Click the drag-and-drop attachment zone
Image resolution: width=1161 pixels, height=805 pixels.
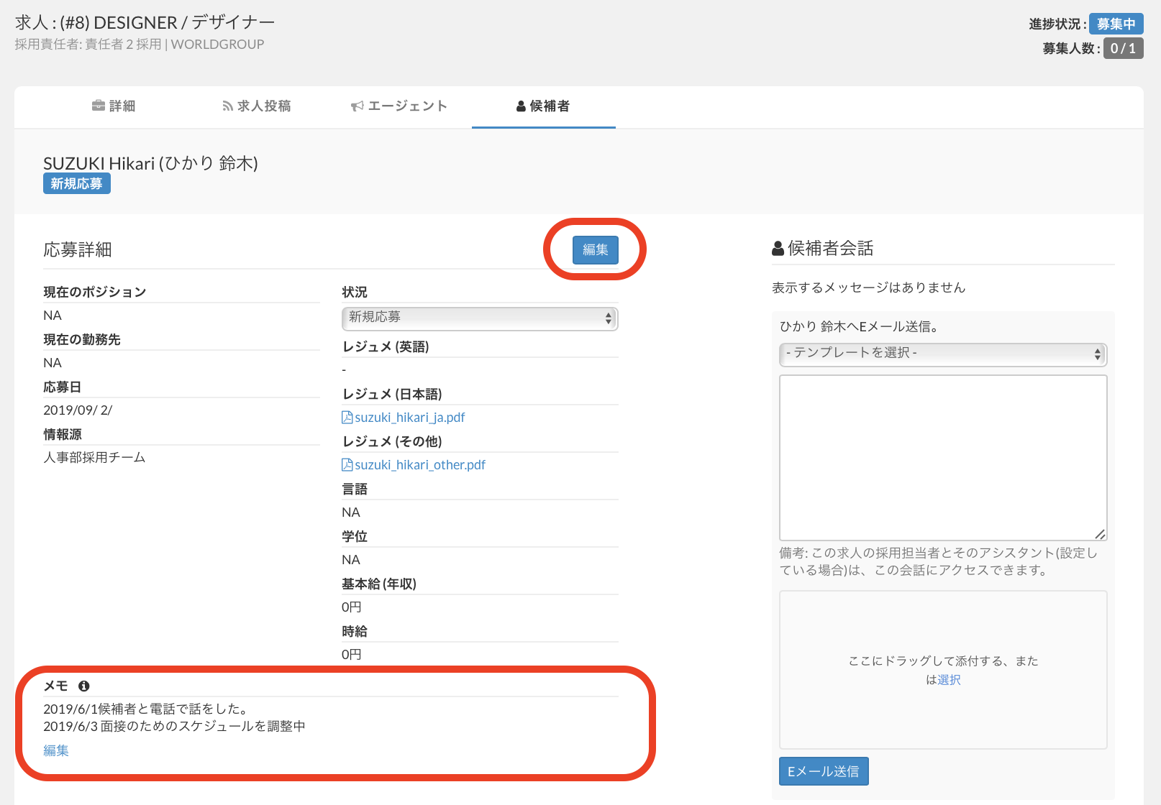coord(942,632)
